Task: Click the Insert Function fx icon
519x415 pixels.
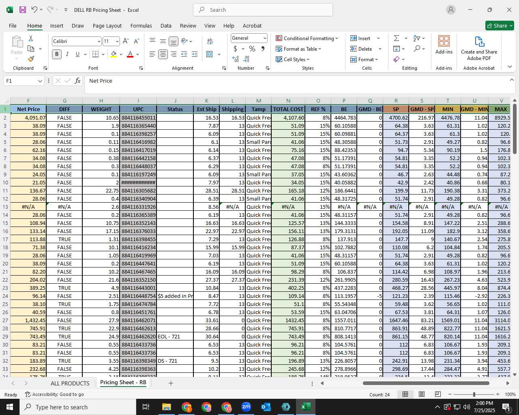Action: (77, 81)
